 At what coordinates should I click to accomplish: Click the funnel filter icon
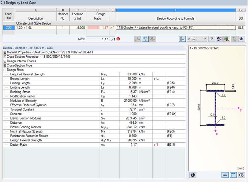(x=212, y=39)
